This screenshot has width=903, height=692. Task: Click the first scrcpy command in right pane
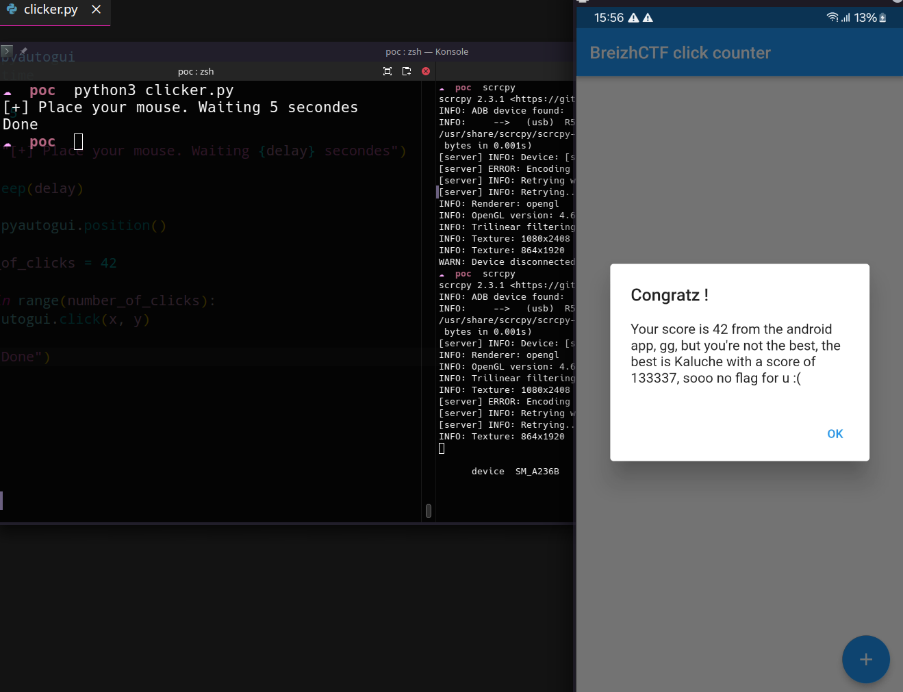click(499, 88)
